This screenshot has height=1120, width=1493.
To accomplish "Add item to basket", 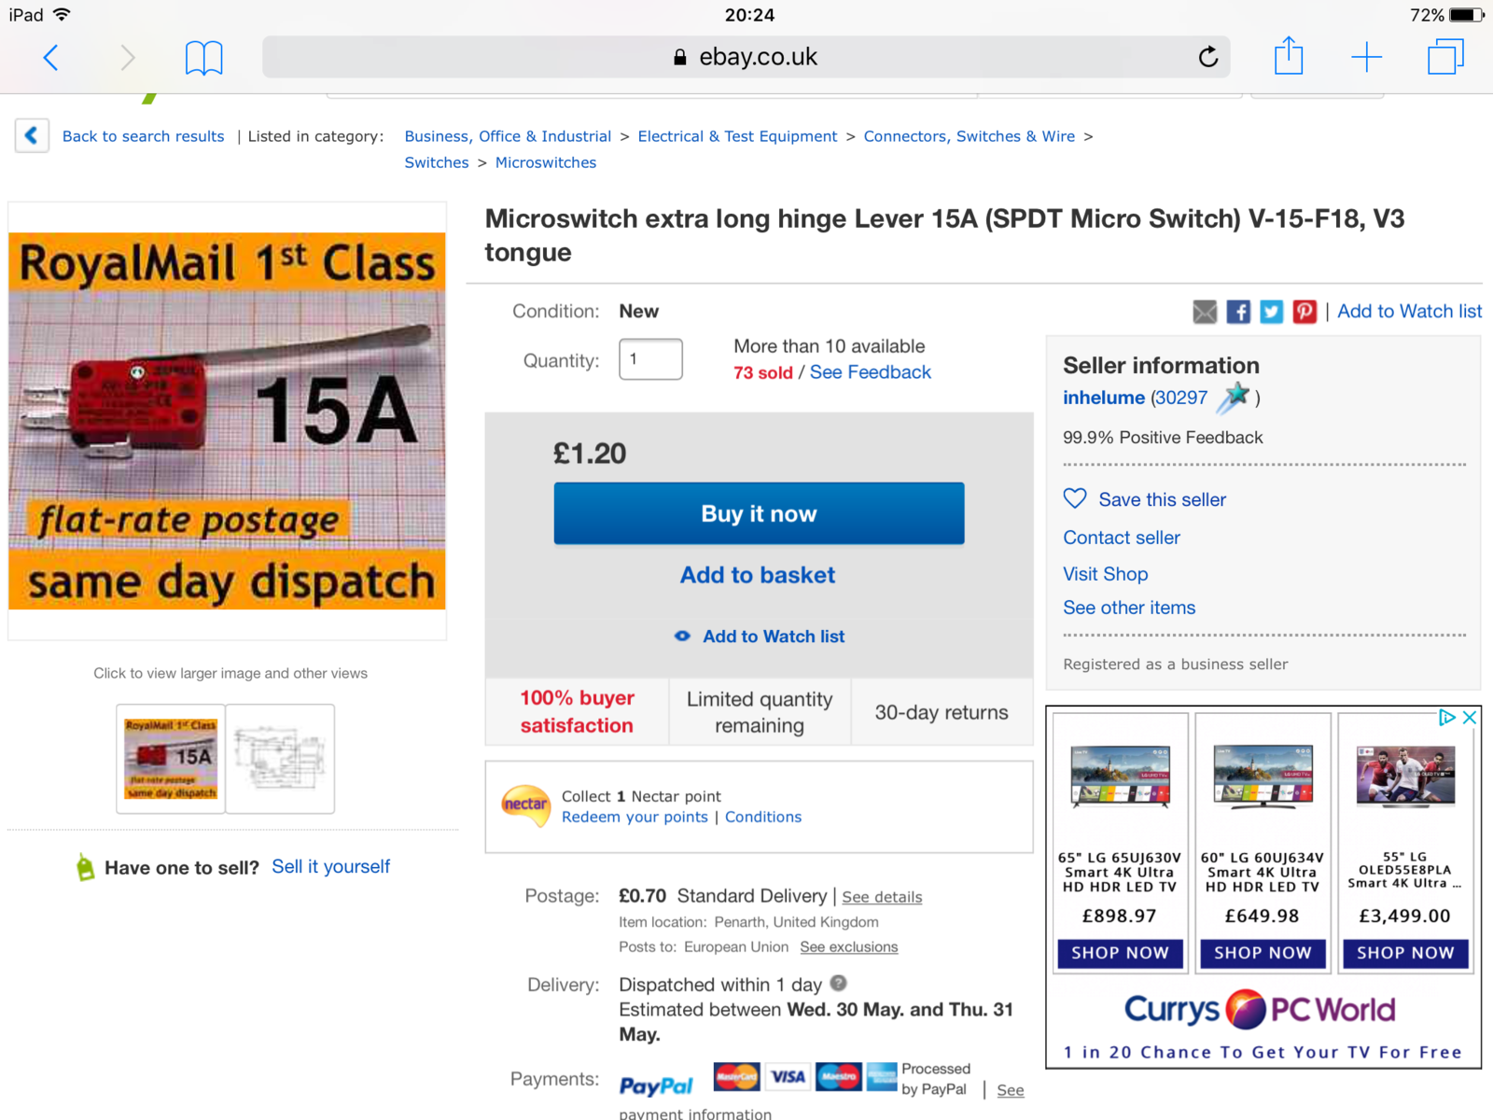I will pos(758,575).
